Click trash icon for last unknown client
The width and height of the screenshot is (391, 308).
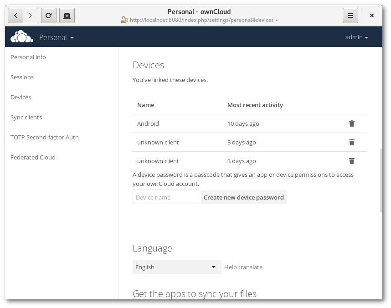click(351, 161)
